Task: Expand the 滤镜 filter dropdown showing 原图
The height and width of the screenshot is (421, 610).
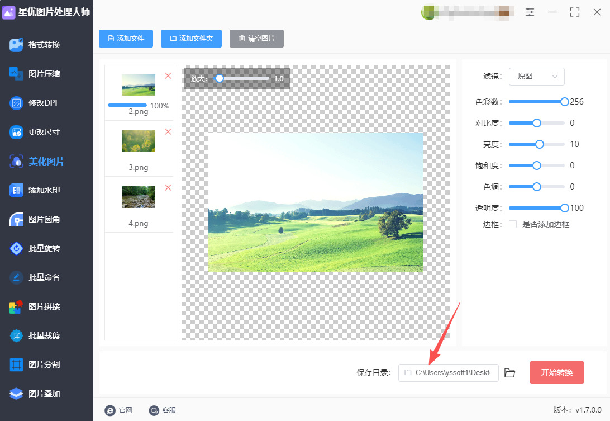Action: pos(536,77)
